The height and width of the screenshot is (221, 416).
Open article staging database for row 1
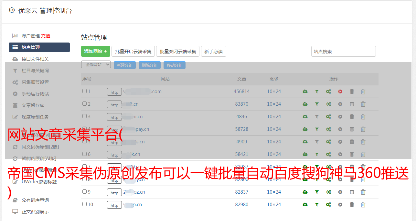(352, 91)
